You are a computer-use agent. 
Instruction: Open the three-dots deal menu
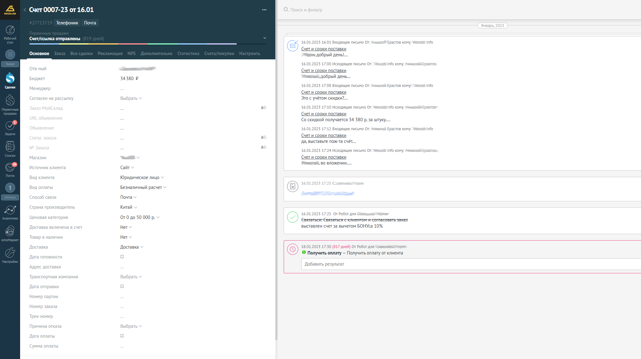[264, 10]
